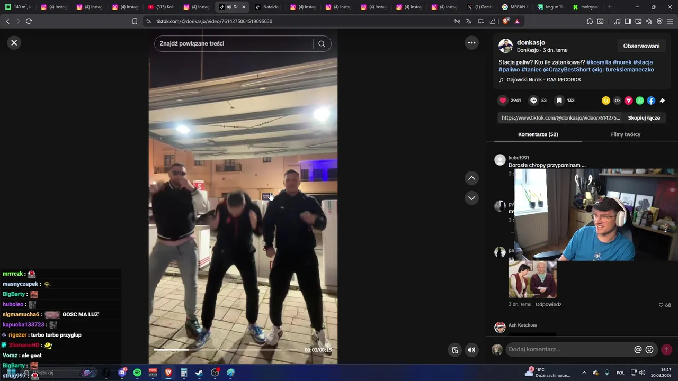Open the Brave Wallet icon

[638, 21]
